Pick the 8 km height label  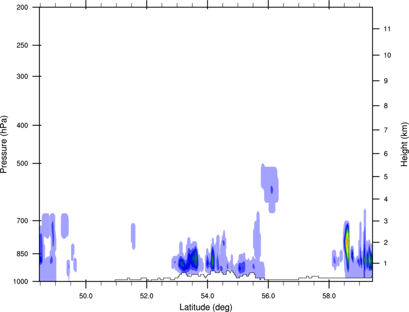[x=385, y=106]
